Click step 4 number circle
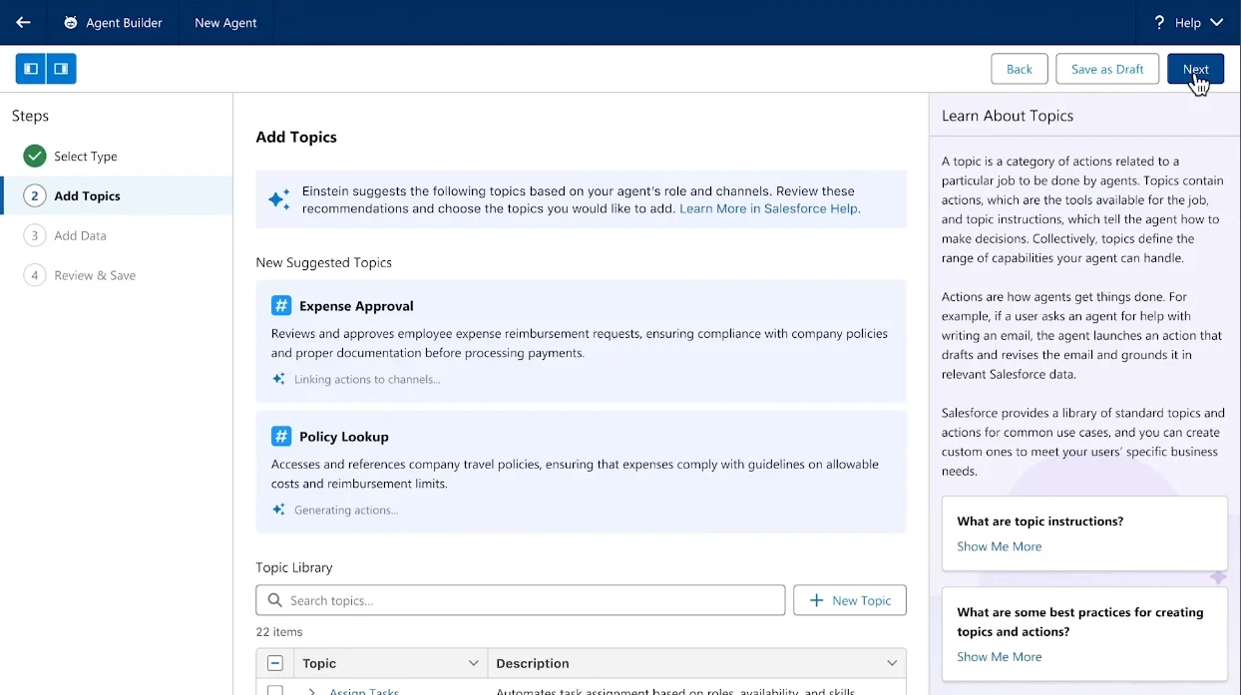1241x695 pixels. click(x=35, y=275)
